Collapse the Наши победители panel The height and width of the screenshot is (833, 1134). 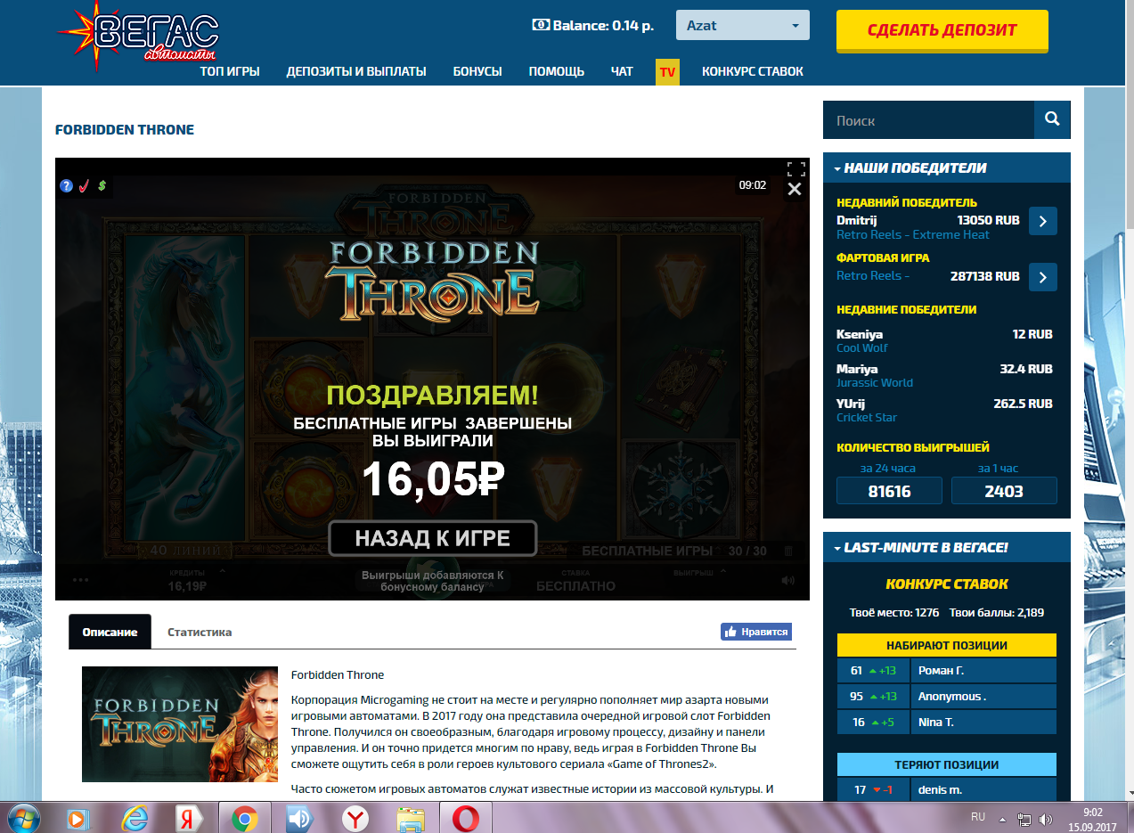(837, 167)
